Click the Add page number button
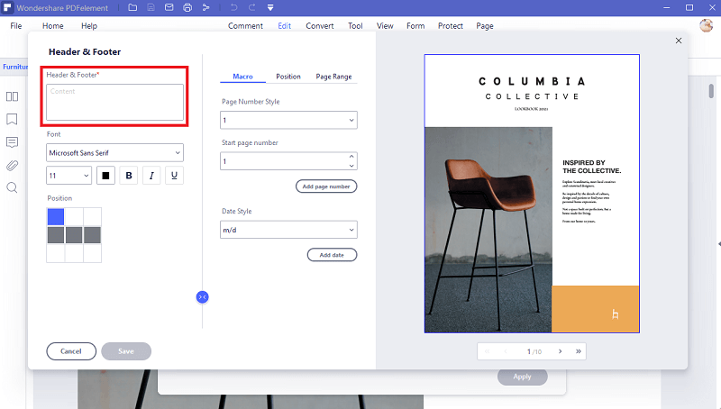The height and width of the screenshot is (409, 721). pos(326,186)
